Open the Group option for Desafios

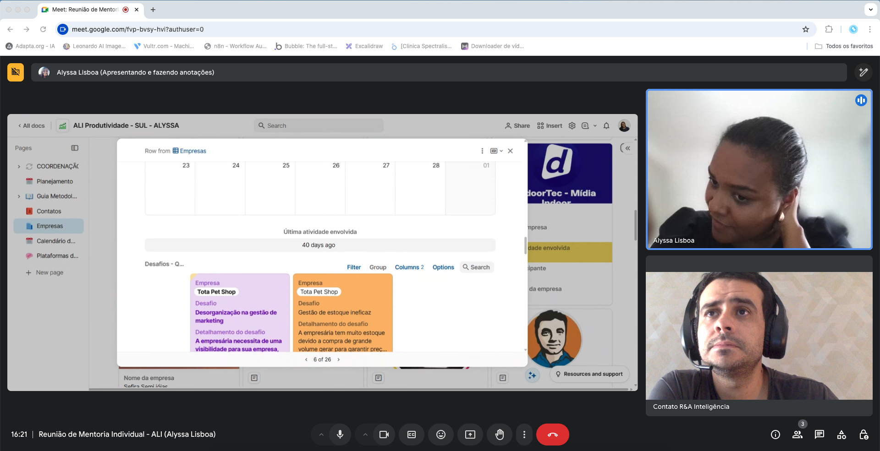click(378, 267)
